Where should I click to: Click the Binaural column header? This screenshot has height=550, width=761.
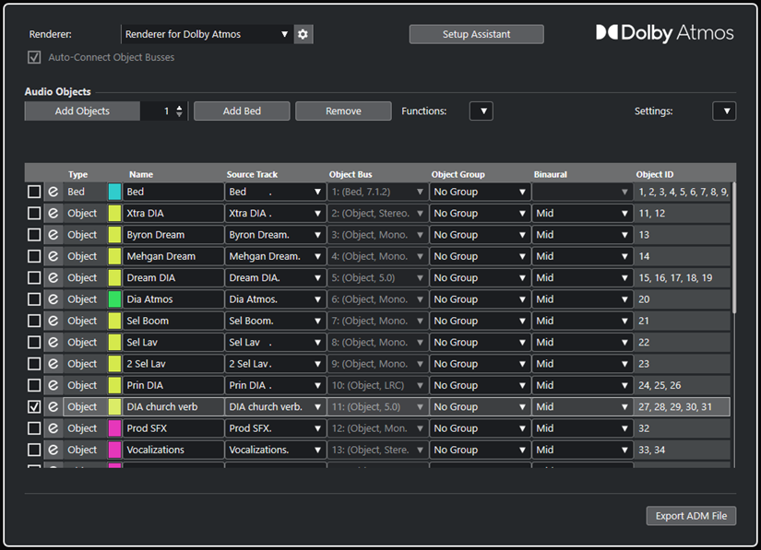[551, 174]
